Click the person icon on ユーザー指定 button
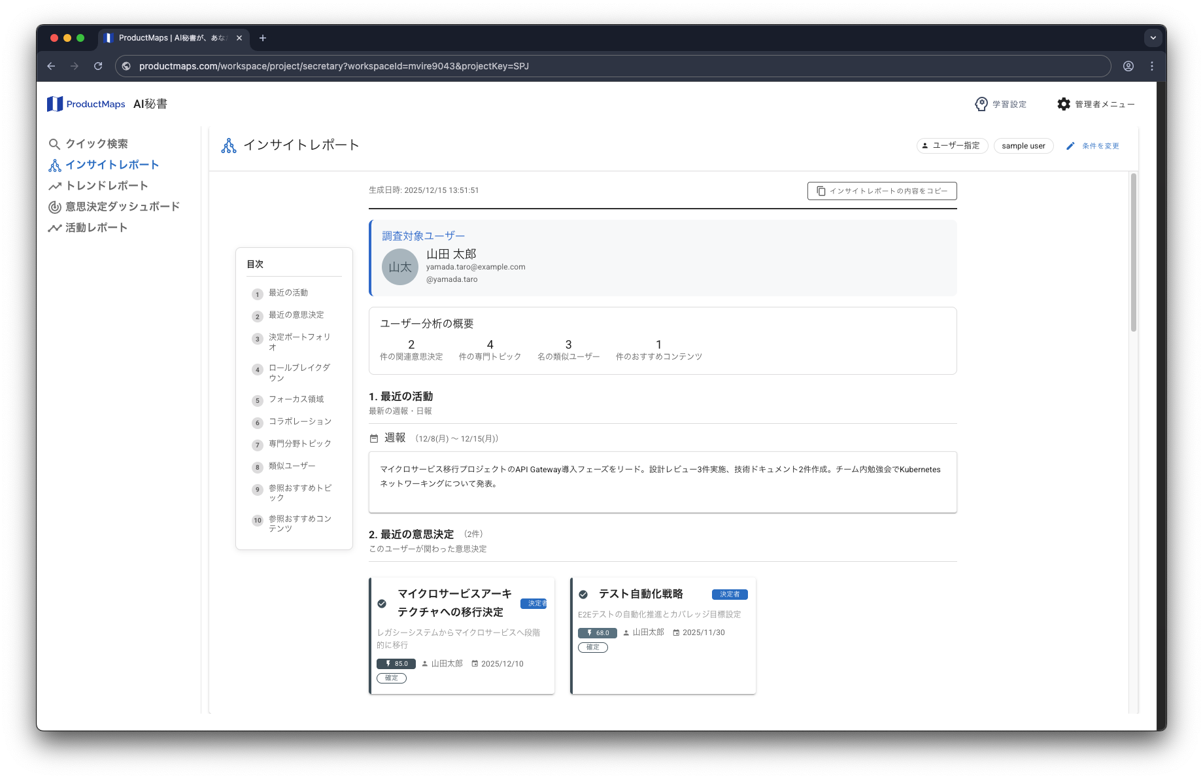The width and height of the screenshot is (1203, 779). pos(924,145)
